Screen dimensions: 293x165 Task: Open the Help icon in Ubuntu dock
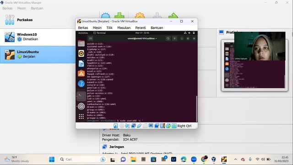point(81,83)
